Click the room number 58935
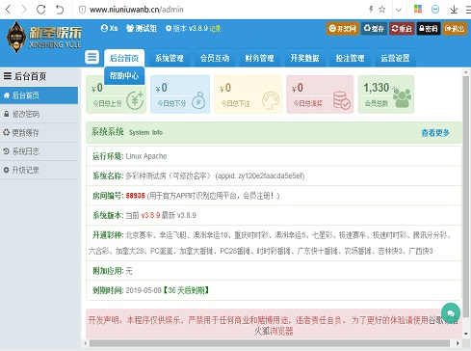 [x=135, y=196]
